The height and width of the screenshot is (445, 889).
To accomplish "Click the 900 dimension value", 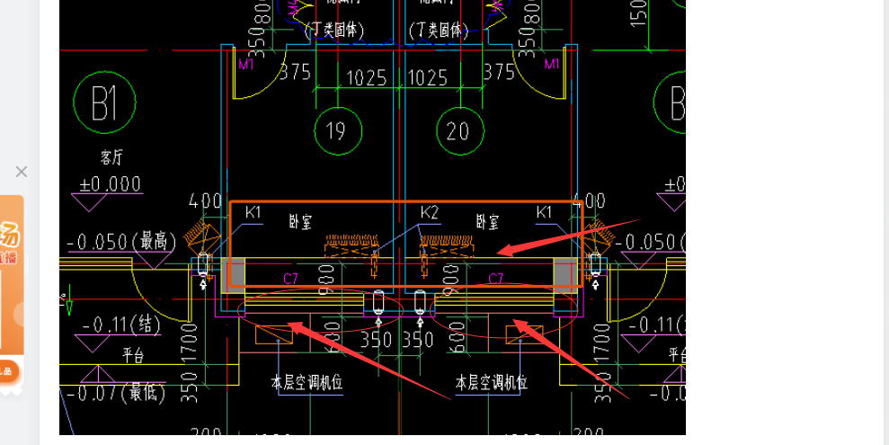I will (x=451, y=280).
